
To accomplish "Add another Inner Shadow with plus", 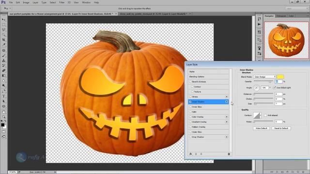I will [227, 101].
